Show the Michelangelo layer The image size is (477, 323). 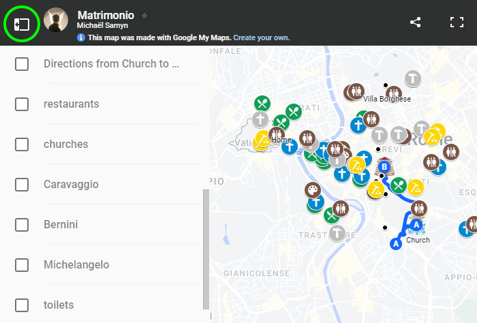pyautogui.click(x=22, y=265)
